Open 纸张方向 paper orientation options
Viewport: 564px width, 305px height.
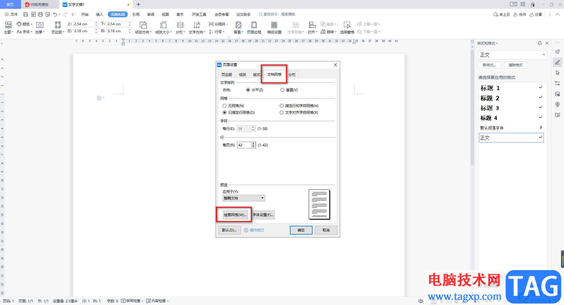(x=143, y=28)
